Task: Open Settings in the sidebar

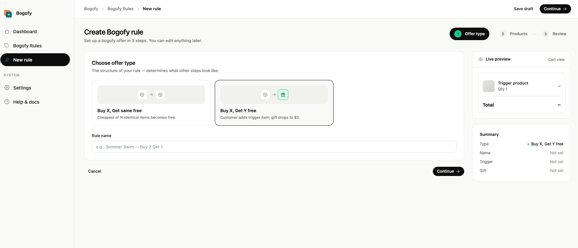Action: tap(35, 88)
